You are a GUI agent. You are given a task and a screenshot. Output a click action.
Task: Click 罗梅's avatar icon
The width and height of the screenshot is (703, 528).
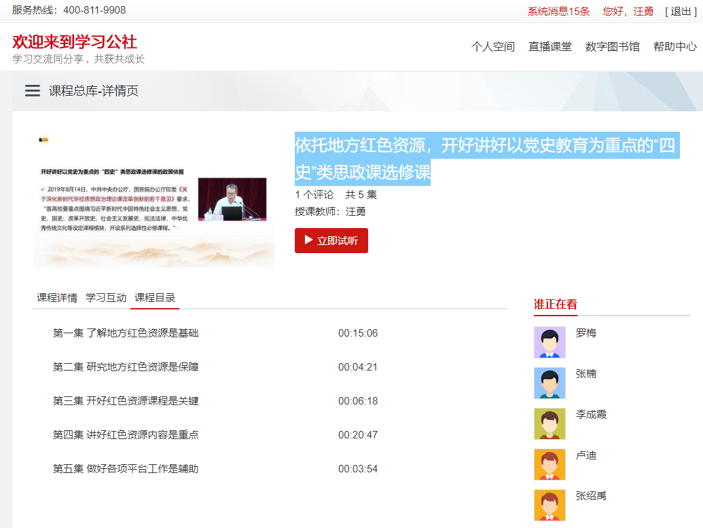(549, 342)
